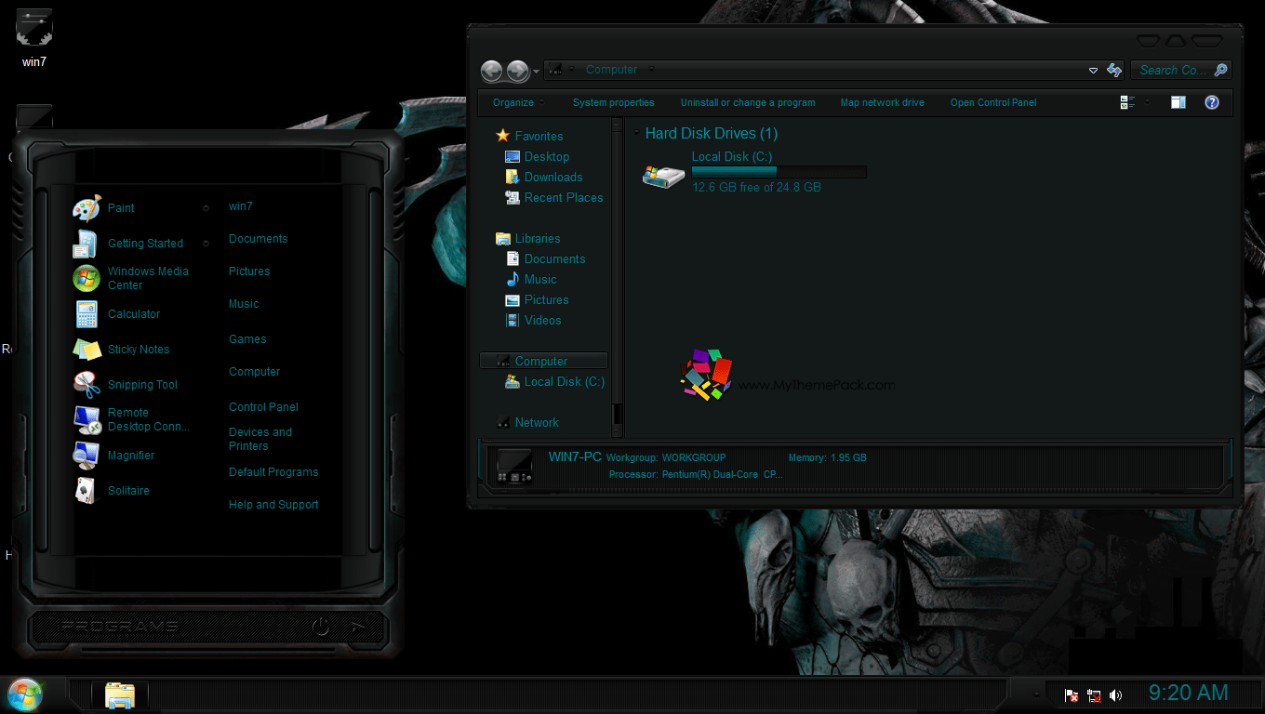Open Sticky Notes icon
Viewport: 1265px width, 714px height.
tap(87, 350)
